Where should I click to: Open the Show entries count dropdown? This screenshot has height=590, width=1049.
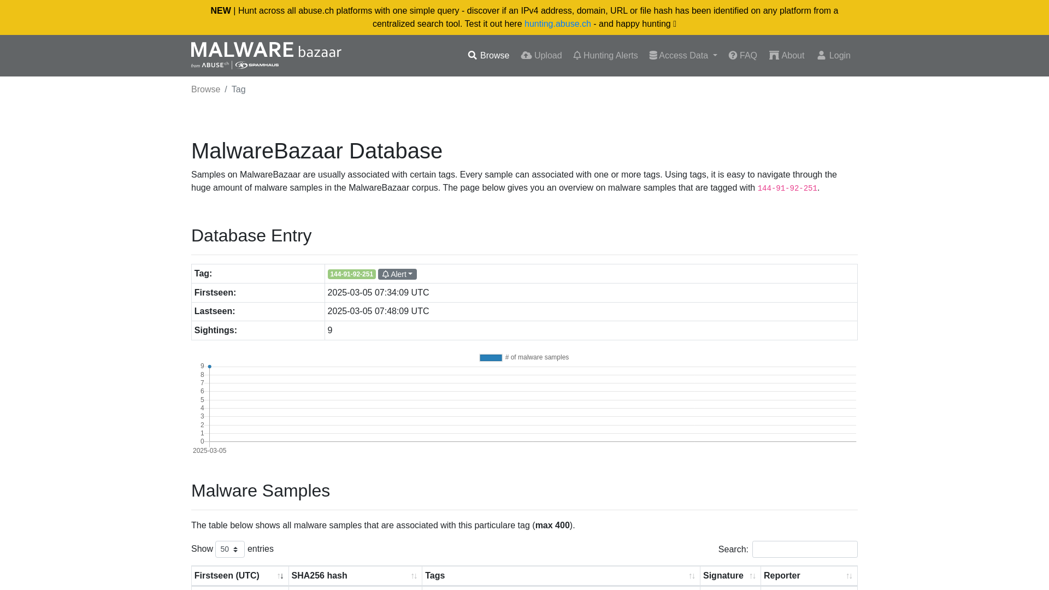[229, 549]
